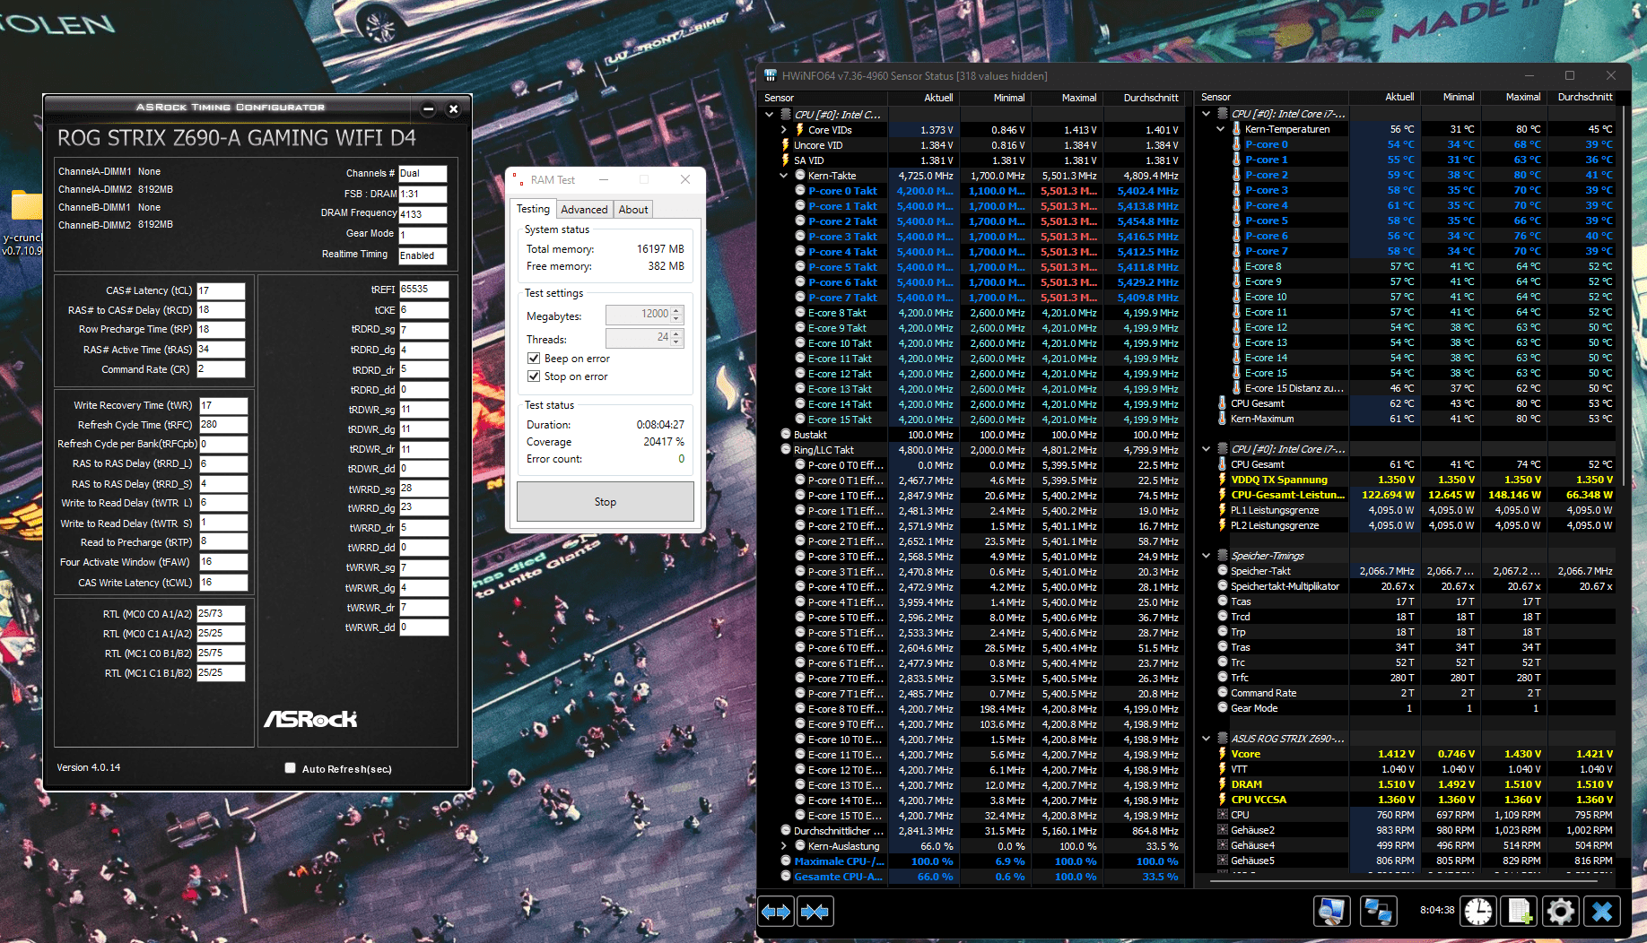Click the DRAM Frequency field showing 4133
The image size is (1647, 943).
(x=422, y=214)
